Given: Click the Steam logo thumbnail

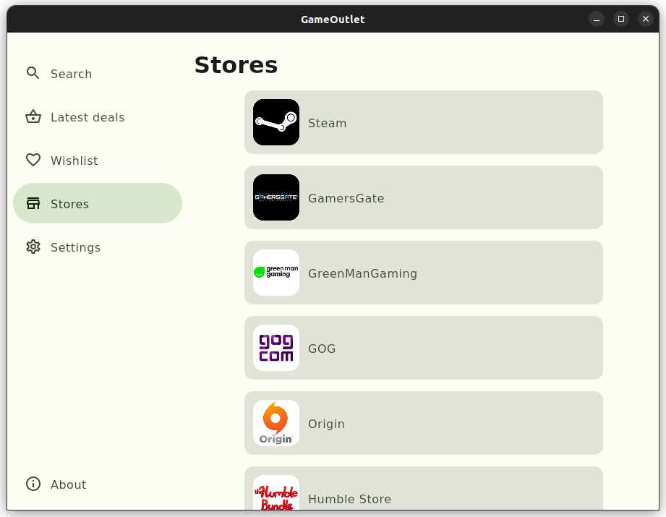Looking at the screenshot, I should coord(276,122).
